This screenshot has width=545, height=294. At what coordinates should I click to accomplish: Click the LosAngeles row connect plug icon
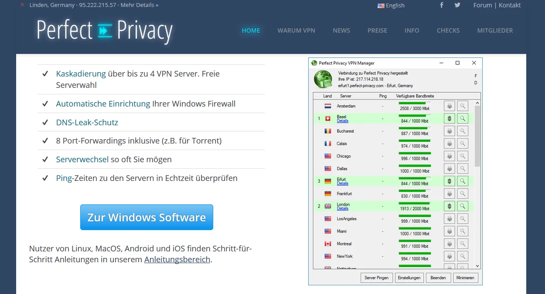450,219
